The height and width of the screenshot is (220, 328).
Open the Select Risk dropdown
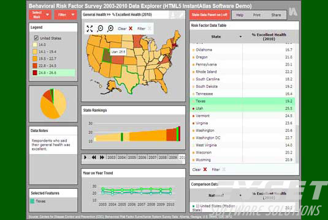[40, 15]
